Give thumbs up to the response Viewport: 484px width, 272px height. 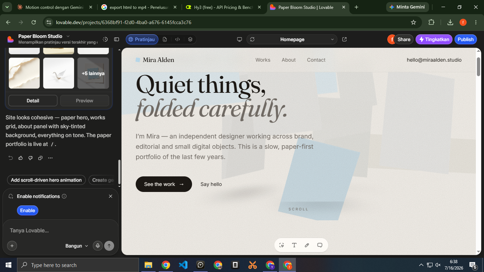(21, 158)
